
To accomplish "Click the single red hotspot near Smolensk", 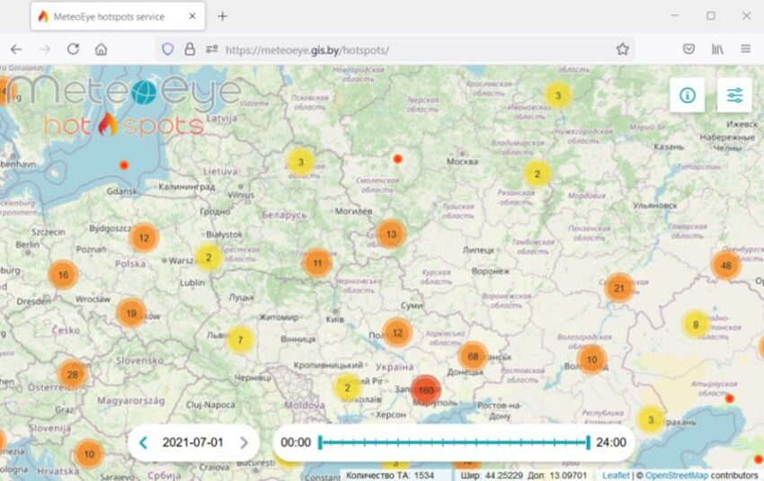I will click(397, 159).
